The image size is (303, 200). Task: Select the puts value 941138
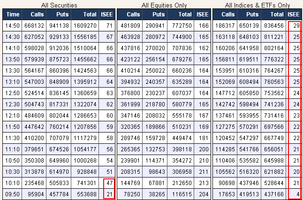pos(59,25)
